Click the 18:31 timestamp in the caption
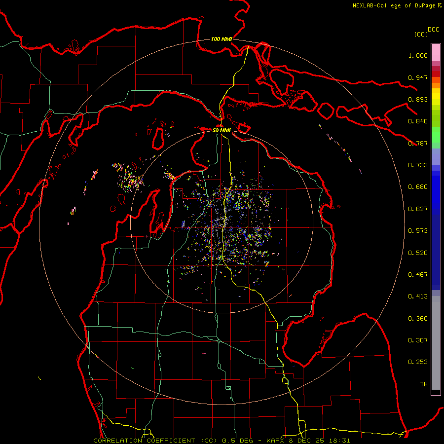The height and width of the screenshot is (444, 444). click(339, 441)
